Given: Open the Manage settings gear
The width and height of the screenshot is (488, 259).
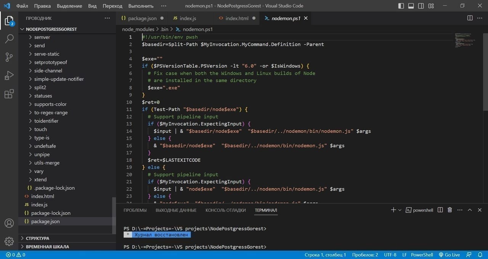Looking at the screenshot, I should [x=9, y=241].
